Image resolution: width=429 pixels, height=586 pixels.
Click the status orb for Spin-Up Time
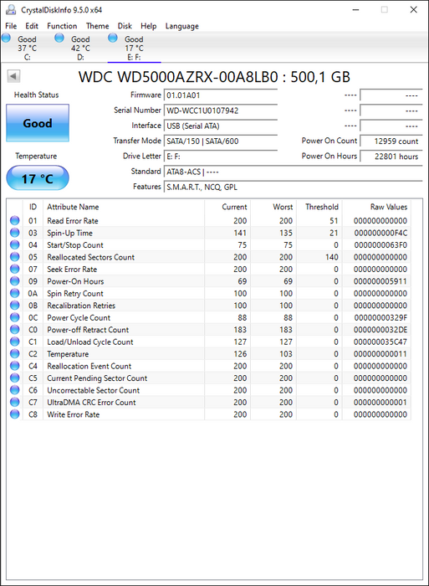(15, 233)
